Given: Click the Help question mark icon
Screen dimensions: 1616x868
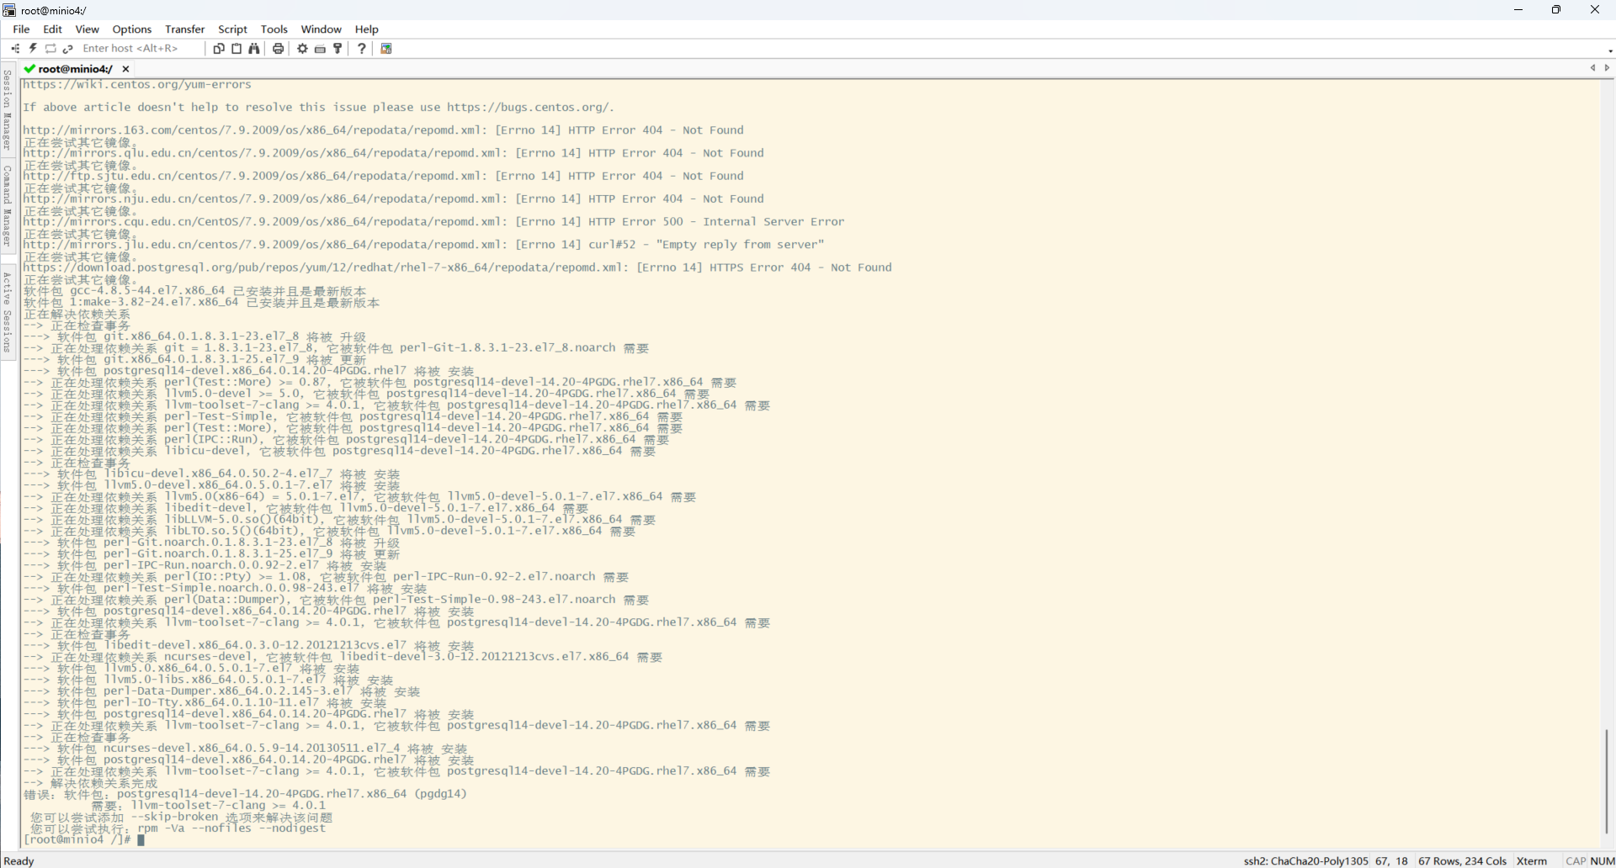Looking at the screenshot, I should [x=362, y=49].
